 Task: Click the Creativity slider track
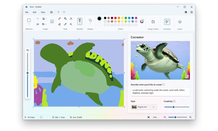pyautogui.click(x=177, y=107)
